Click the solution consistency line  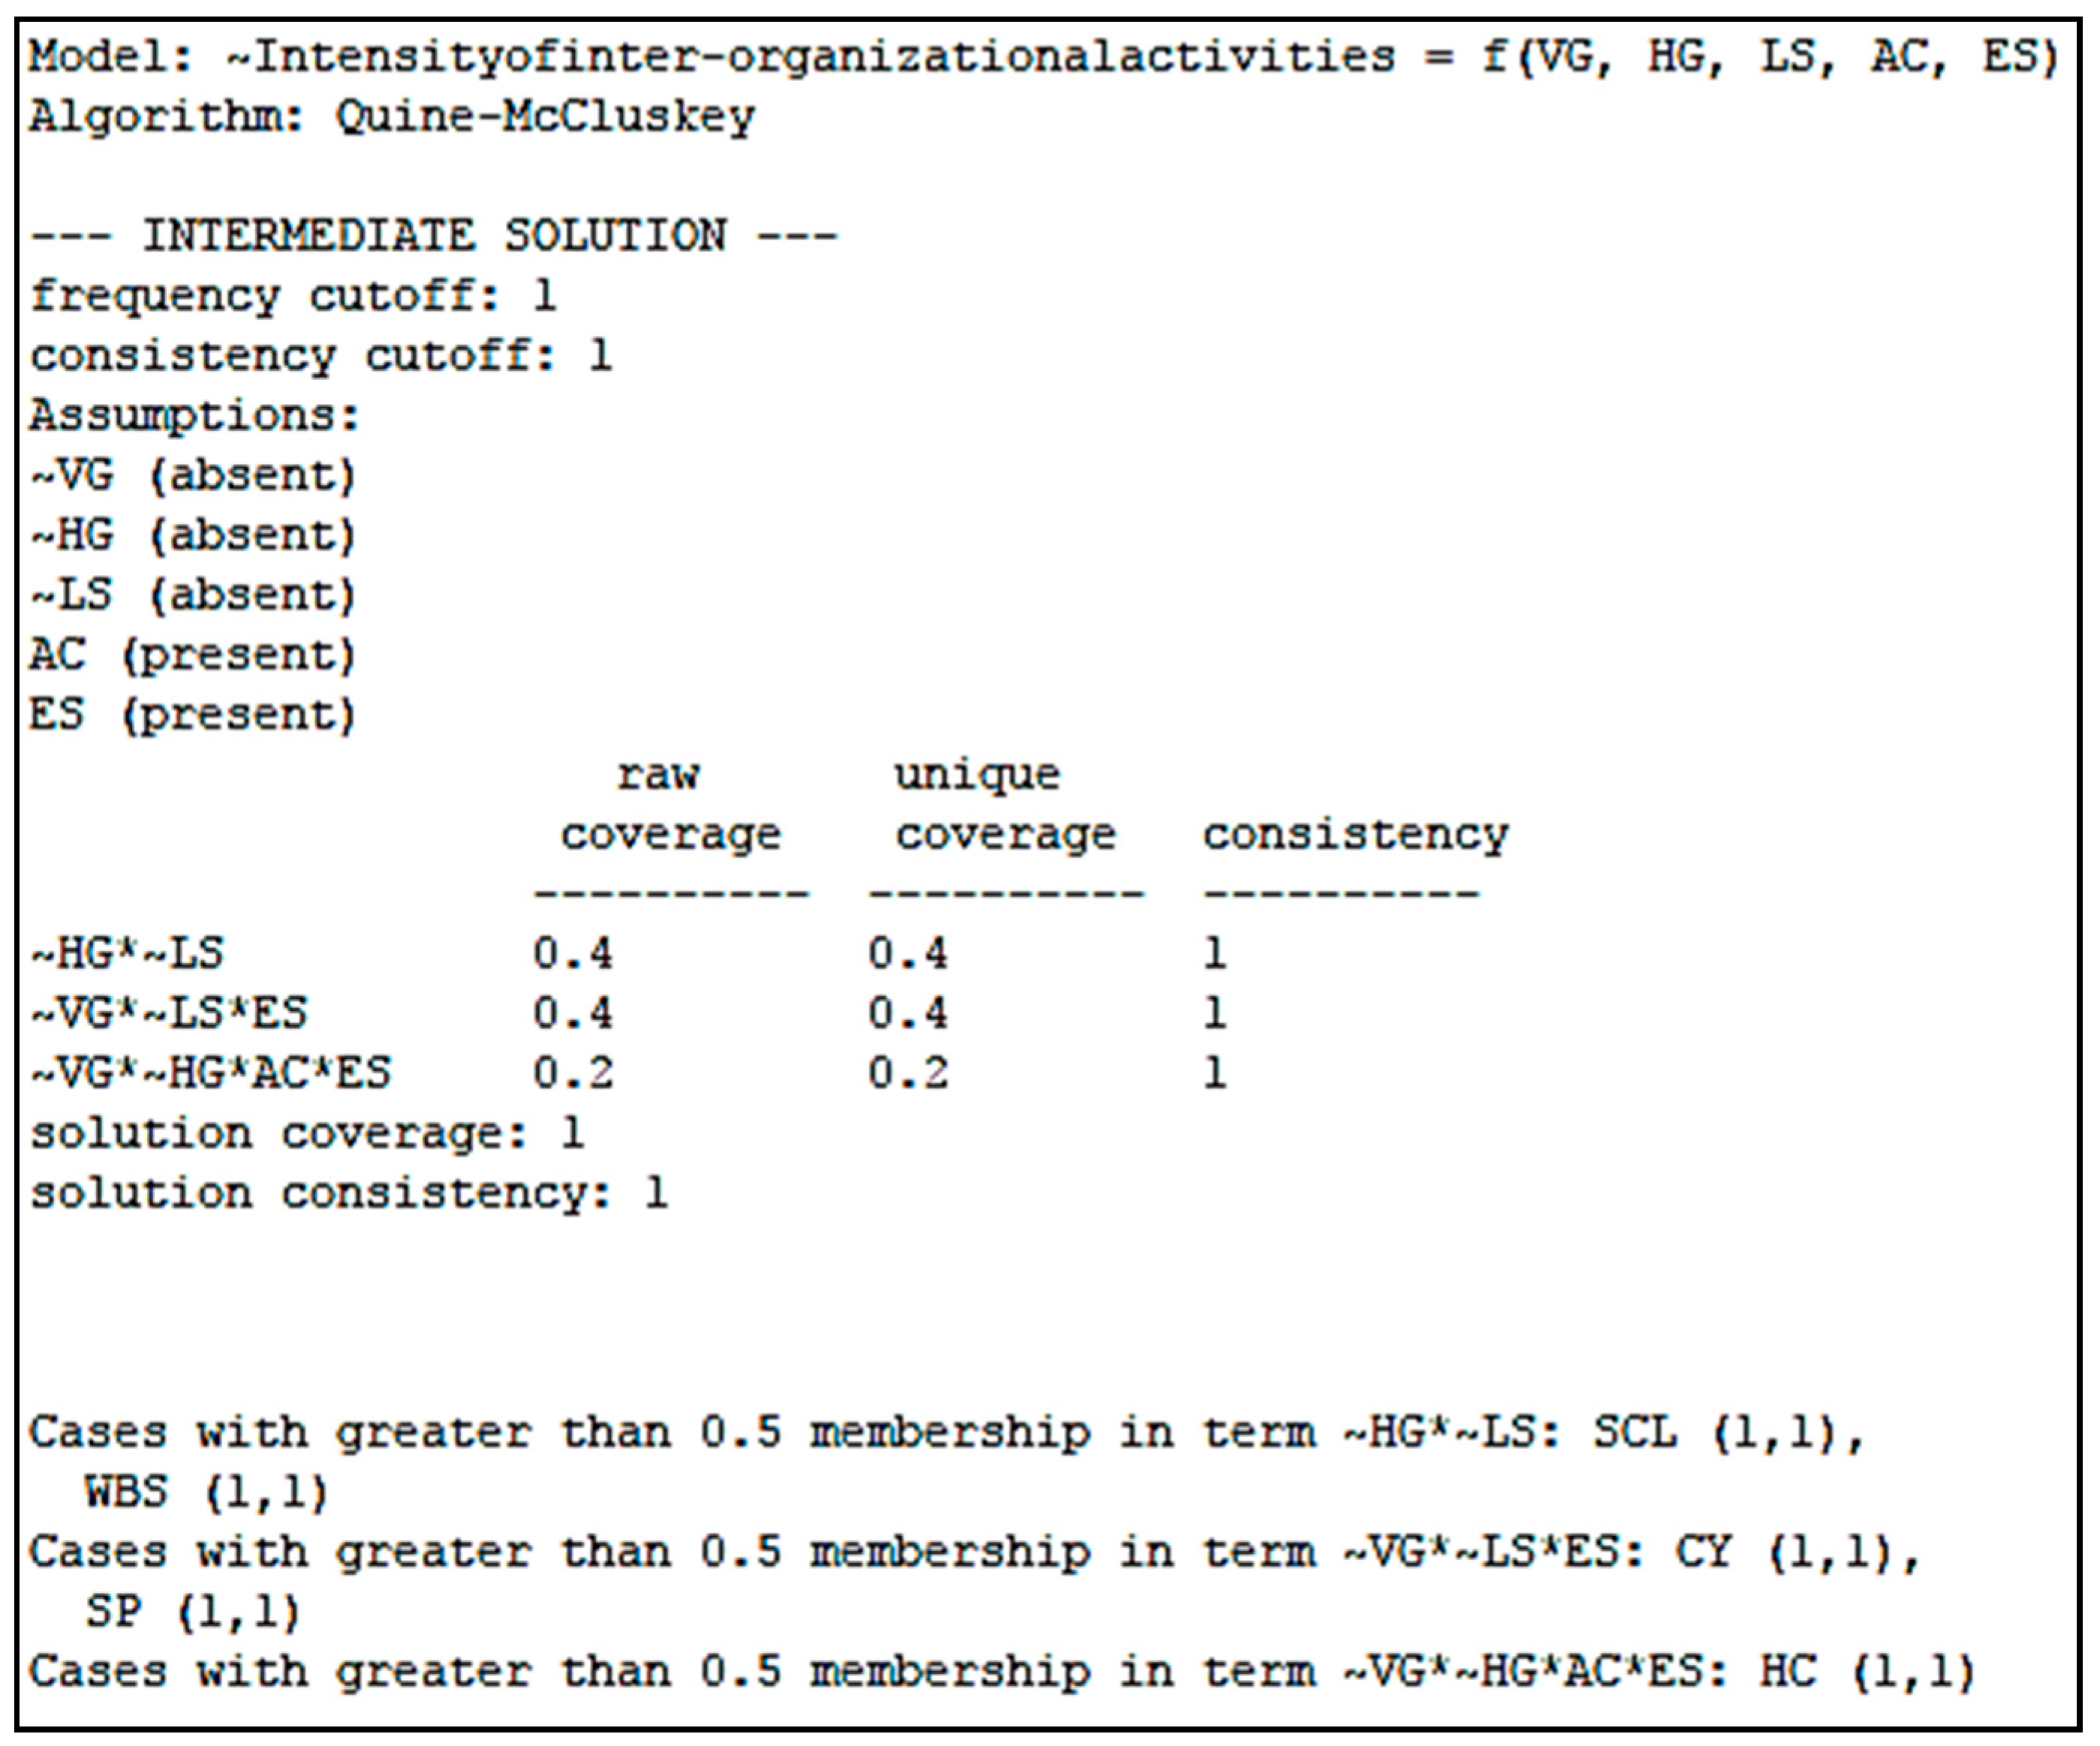(x=348, y=1193)
